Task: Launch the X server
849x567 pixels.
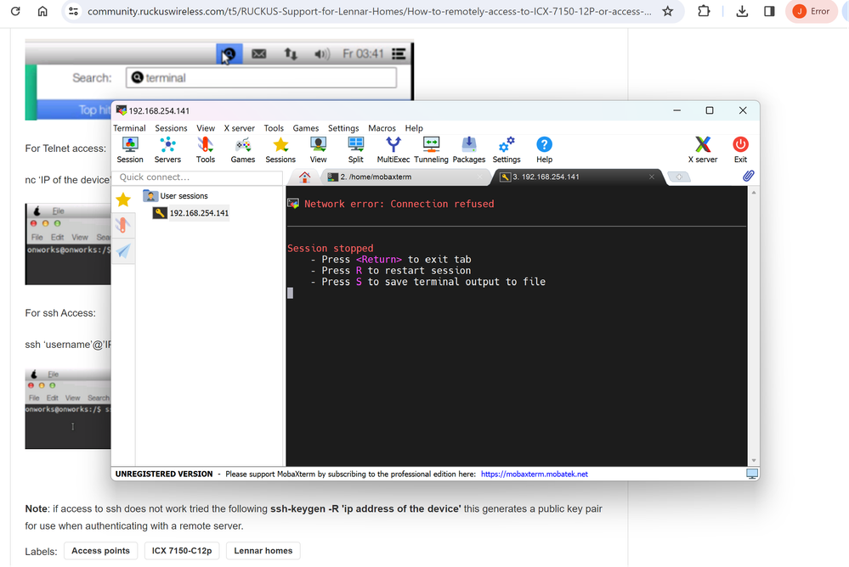Action: click(702, 149)
